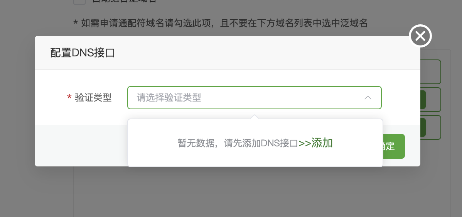Select the 配置DNS接口 dialog title text
The height and width of the screenshot is (217, 462).
pos(83,53)
